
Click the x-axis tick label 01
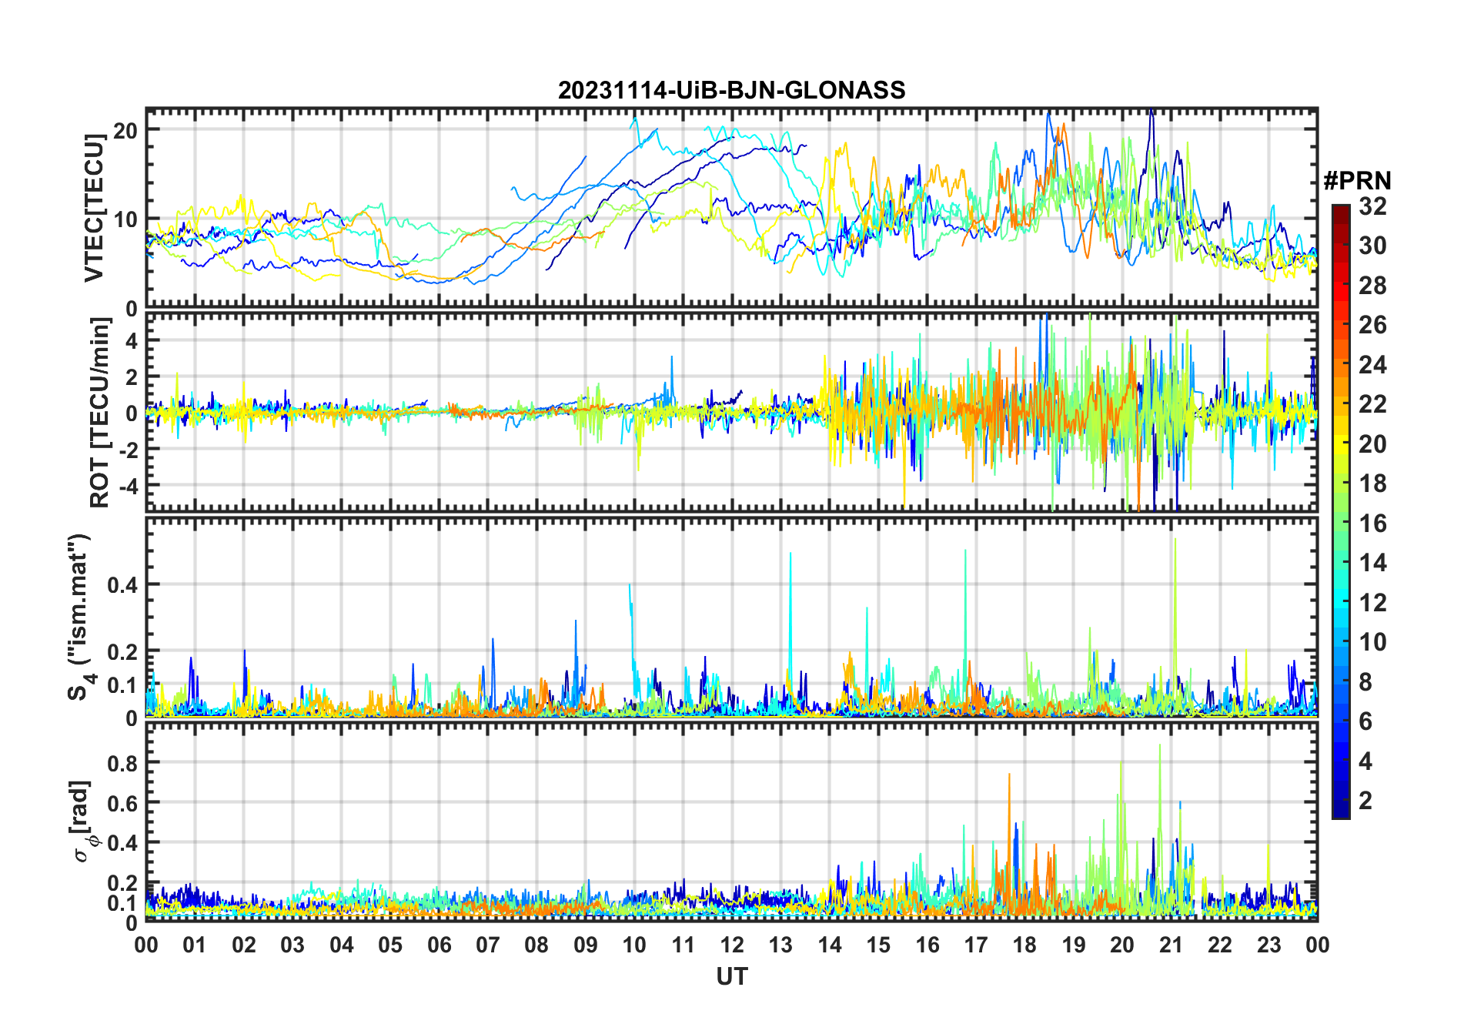coord(195,945)
